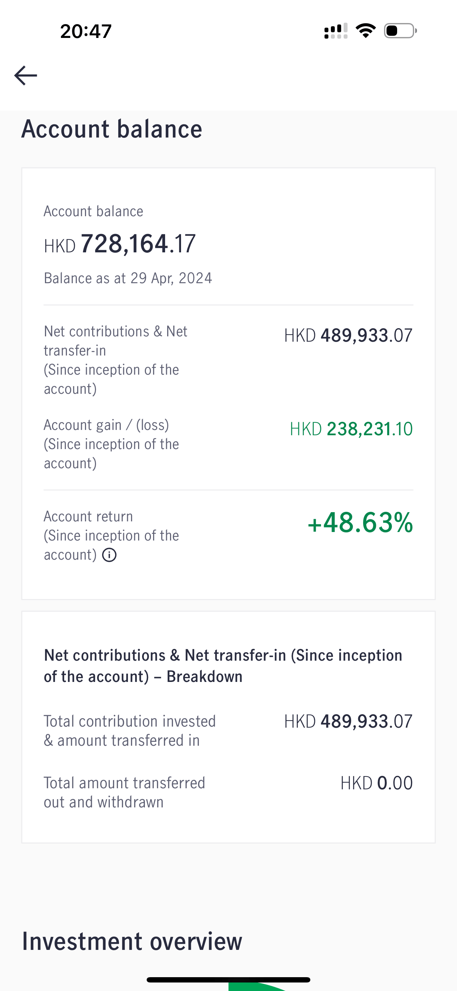Tap the Account gain HKD 238,231.10 value
The height and width of the screenshot is (991, 457).
[x=351, y=429]
